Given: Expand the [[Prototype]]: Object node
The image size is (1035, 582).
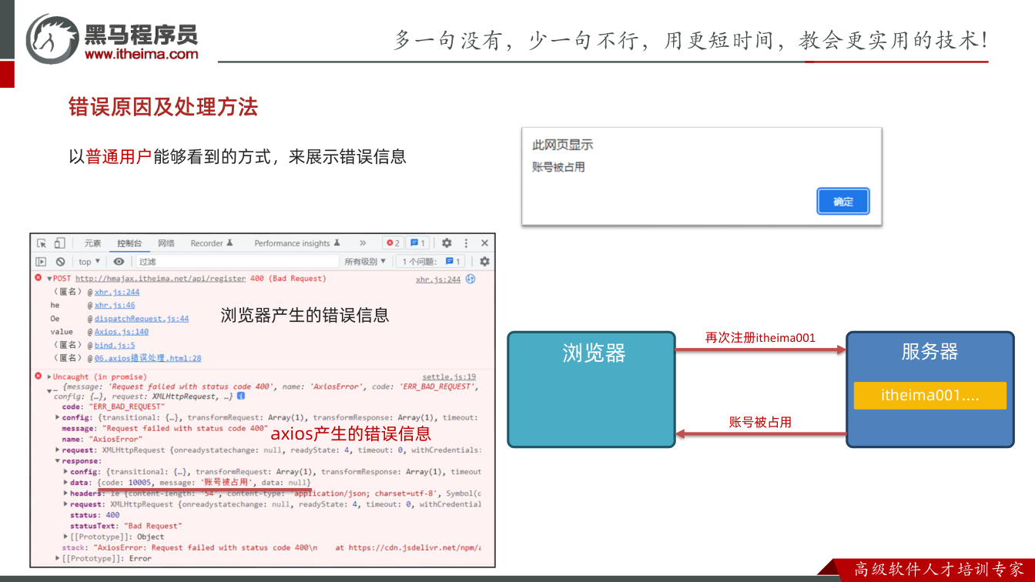Looking at the screenshot, I should point(65,537).
